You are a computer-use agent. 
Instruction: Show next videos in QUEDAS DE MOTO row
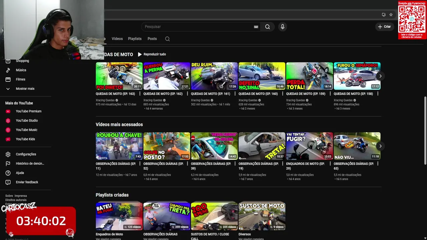[380, 76]
